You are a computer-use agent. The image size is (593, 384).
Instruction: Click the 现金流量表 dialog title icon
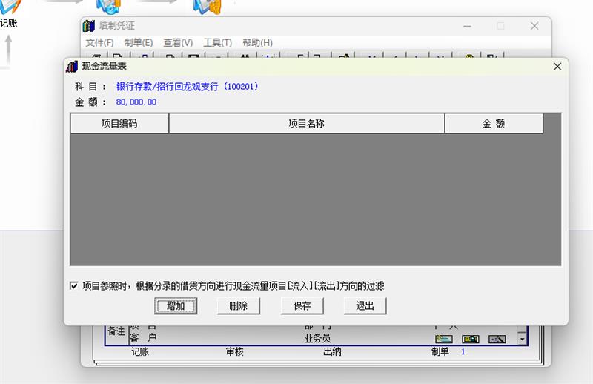click(x=72, y=67)
